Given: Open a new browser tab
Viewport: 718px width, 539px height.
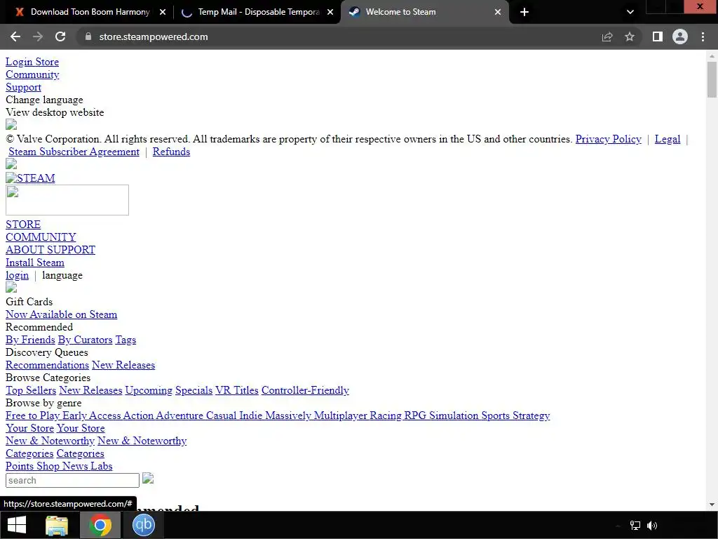Looking at the screenshot, I should click(x=524, y=12).
